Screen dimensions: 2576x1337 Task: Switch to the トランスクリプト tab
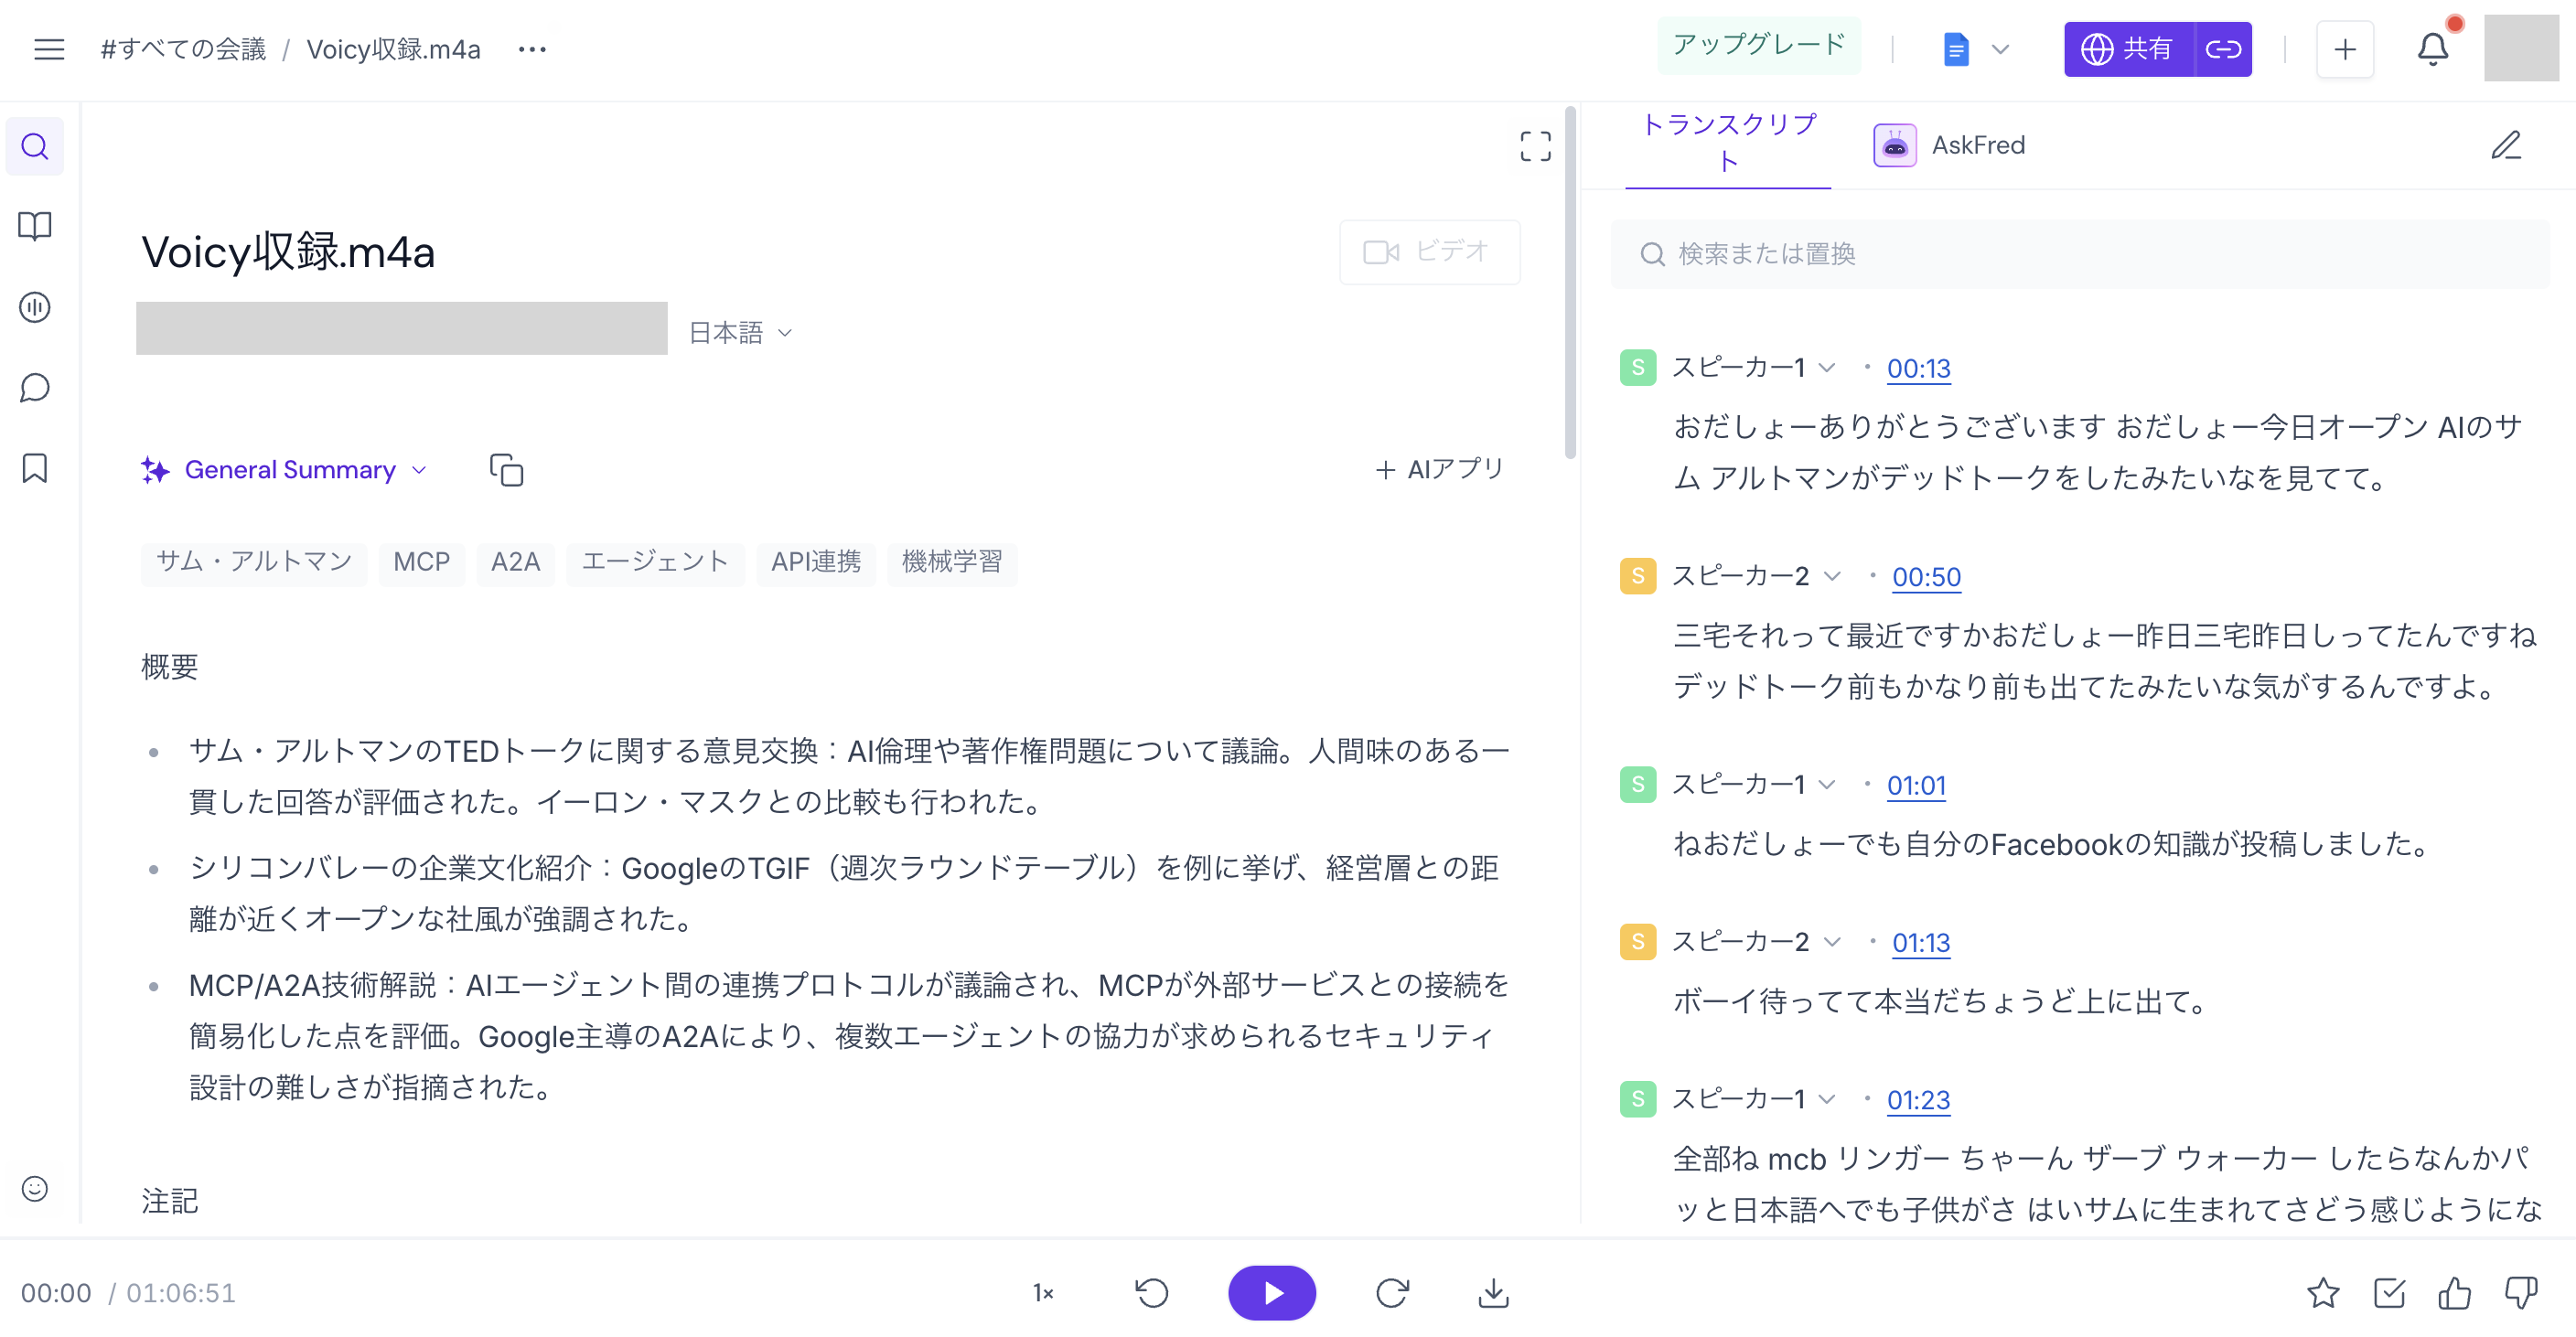[1727, 144]
